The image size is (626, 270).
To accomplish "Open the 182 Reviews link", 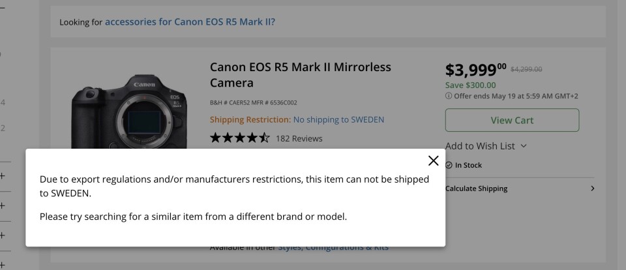I will (299, 138).
